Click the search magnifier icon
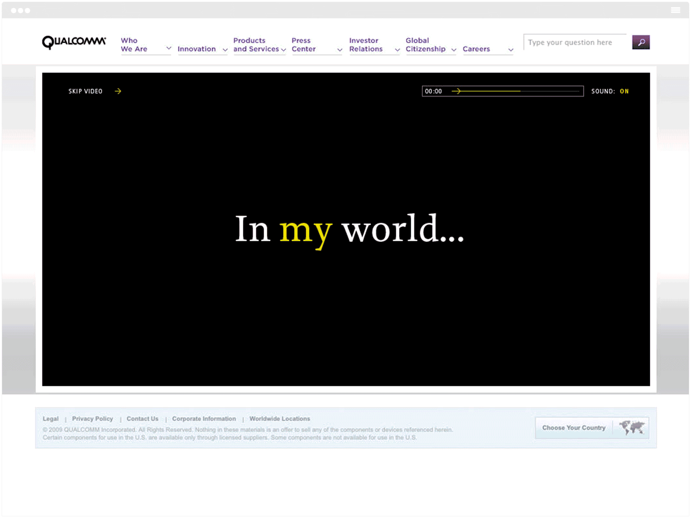 pyautogui.click(x=641, y=42)
